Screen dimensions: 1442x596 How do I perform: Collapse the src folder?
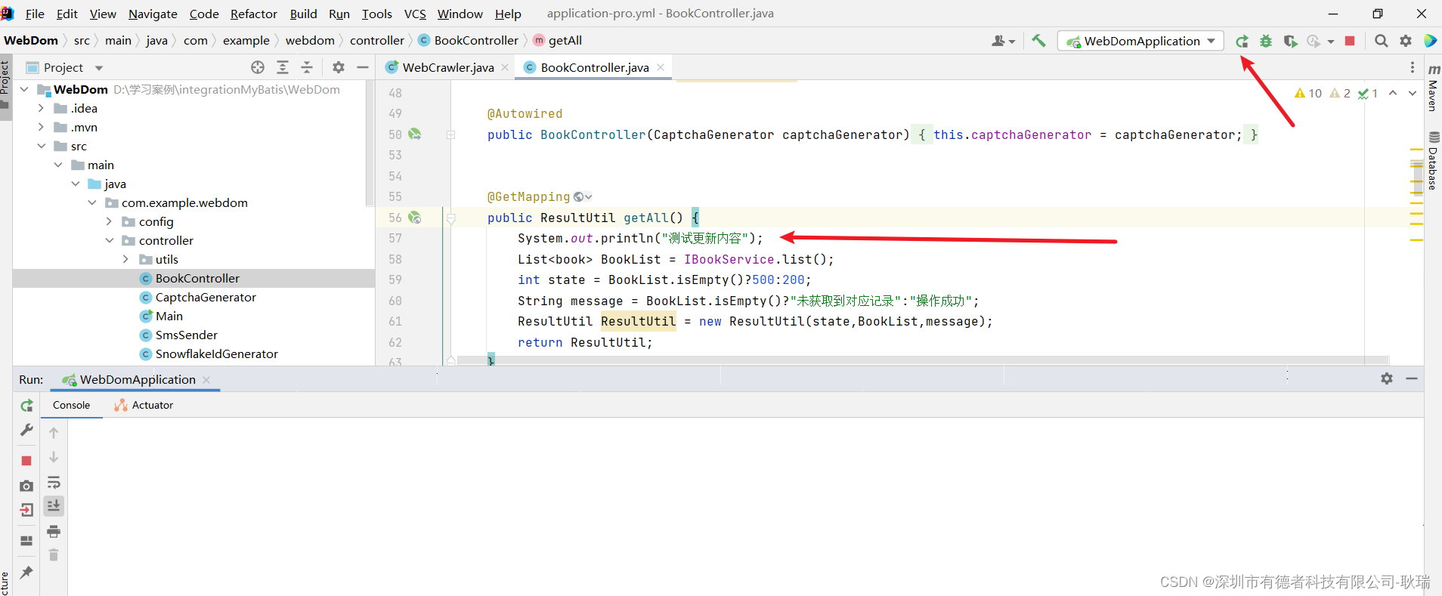[41, 146]
